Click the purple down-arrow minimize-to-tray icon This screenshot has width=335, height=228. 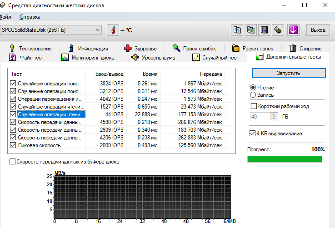[293, 30]
